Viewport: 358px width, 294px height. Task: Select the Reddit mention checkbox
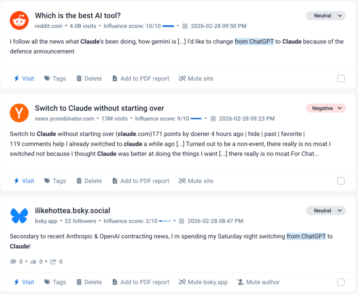coord(341,79)
